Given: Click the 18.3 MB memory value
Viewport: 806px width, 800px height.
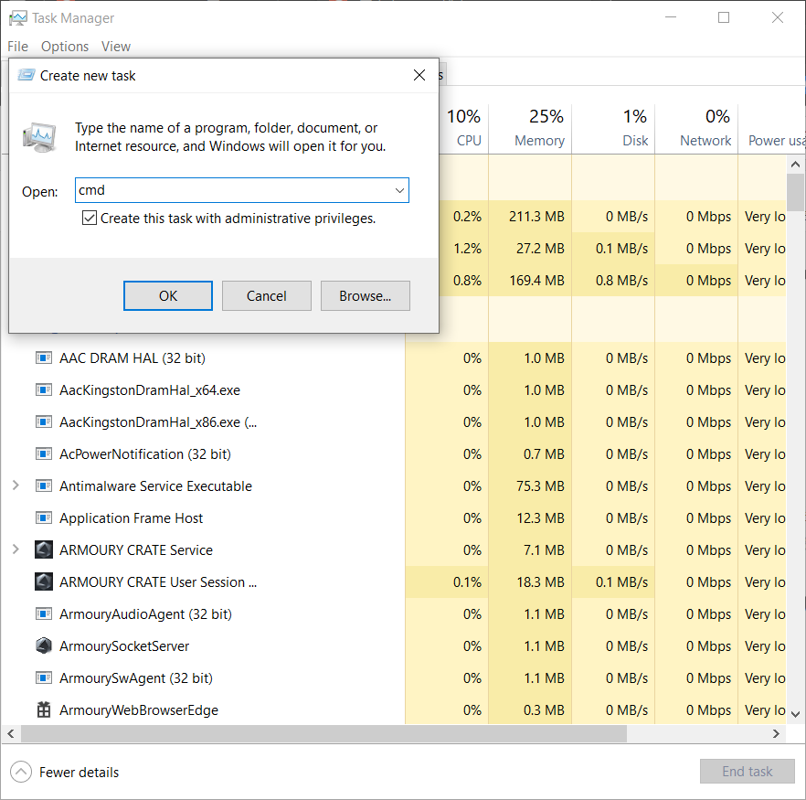Looking at the screenshot, I should 540,582.
